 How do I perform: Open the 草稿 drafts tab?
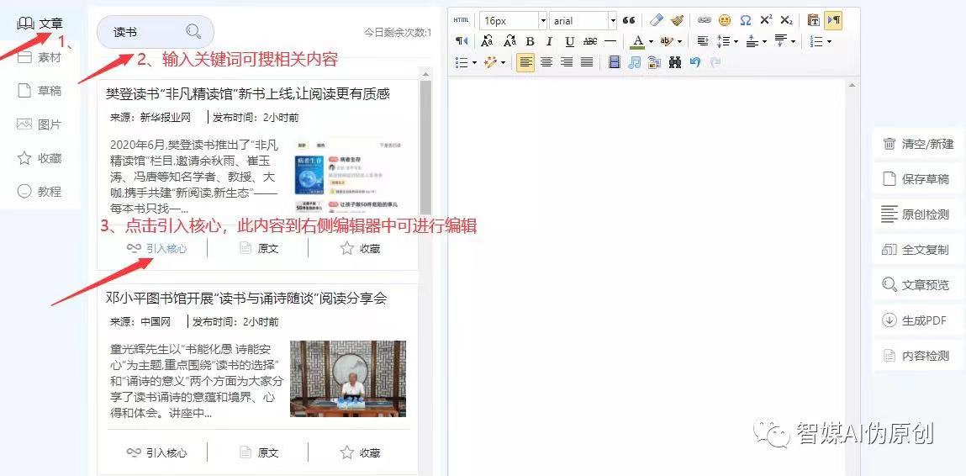point(40,91)
